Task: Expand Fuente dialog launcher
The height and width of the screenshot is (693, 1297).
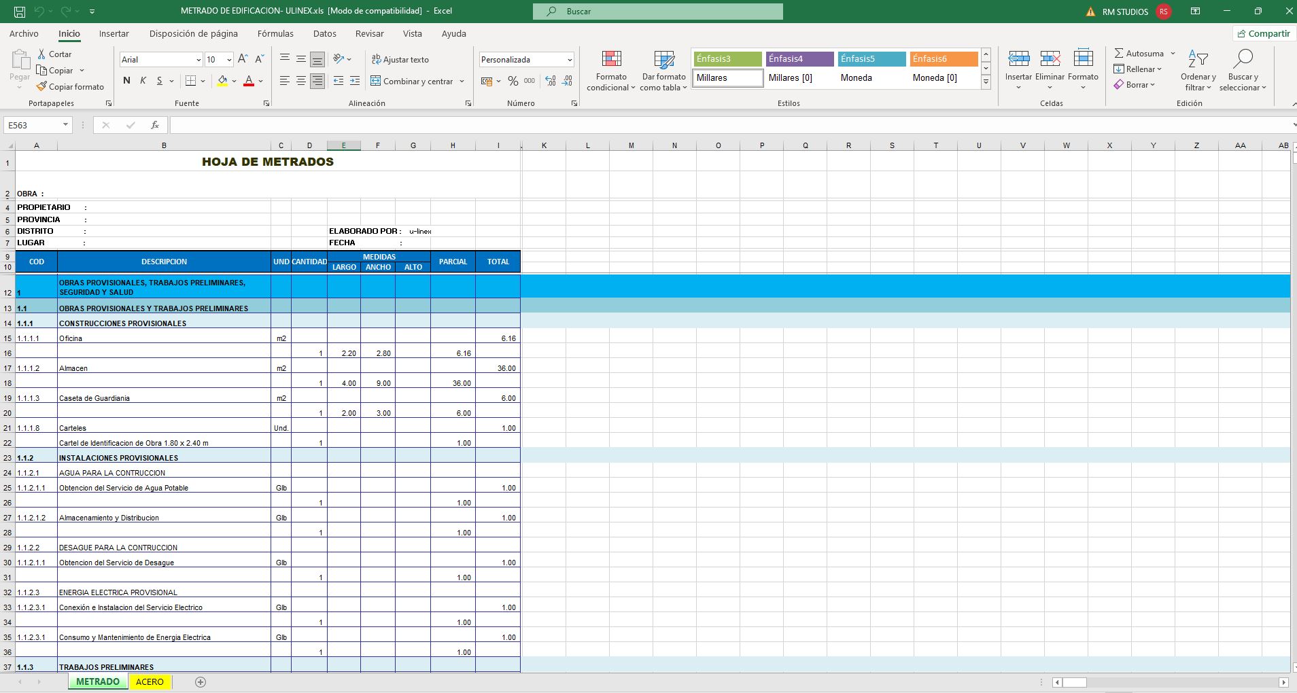Action: (x=266, y=103)
